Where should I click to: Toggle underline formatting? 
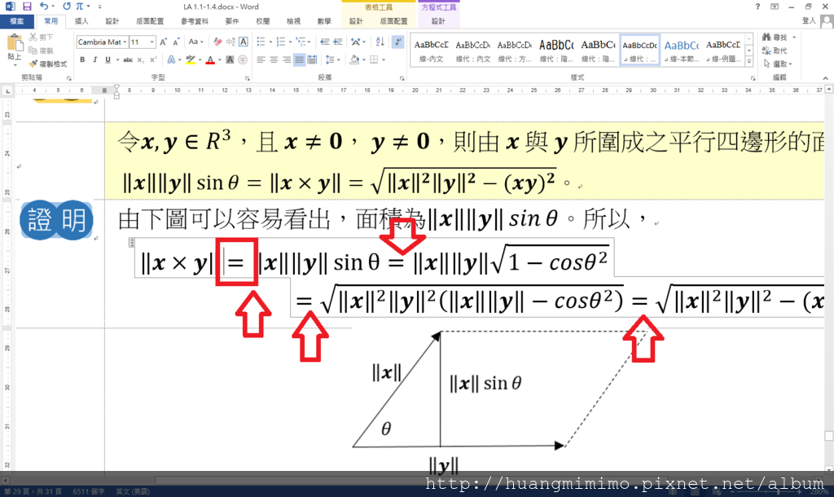click(108, 59)
